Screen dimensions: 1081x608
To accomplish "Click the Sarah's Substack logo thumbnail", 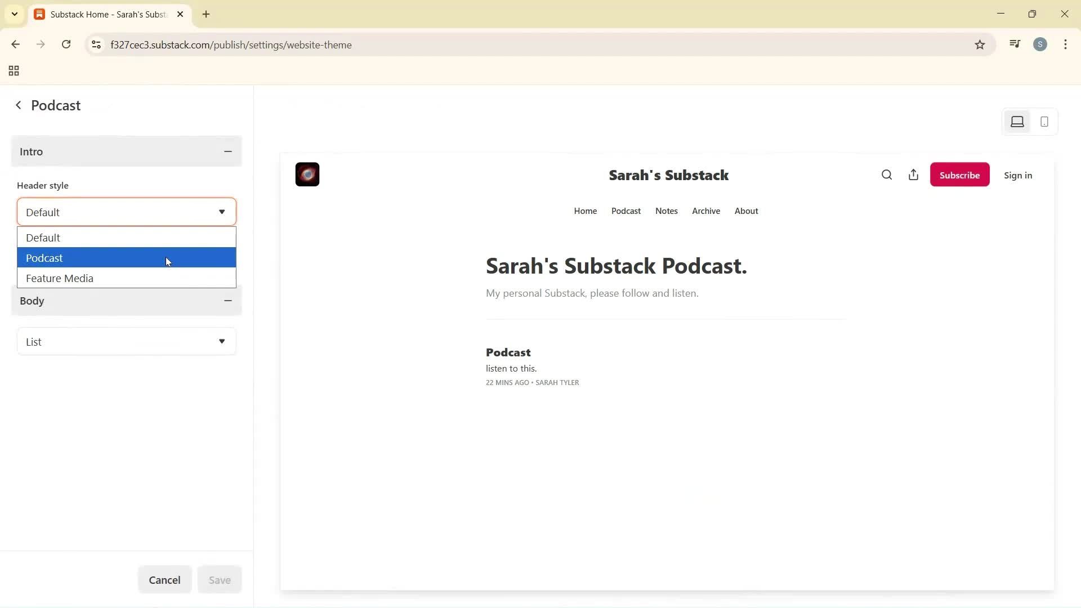I will [307, 175].
